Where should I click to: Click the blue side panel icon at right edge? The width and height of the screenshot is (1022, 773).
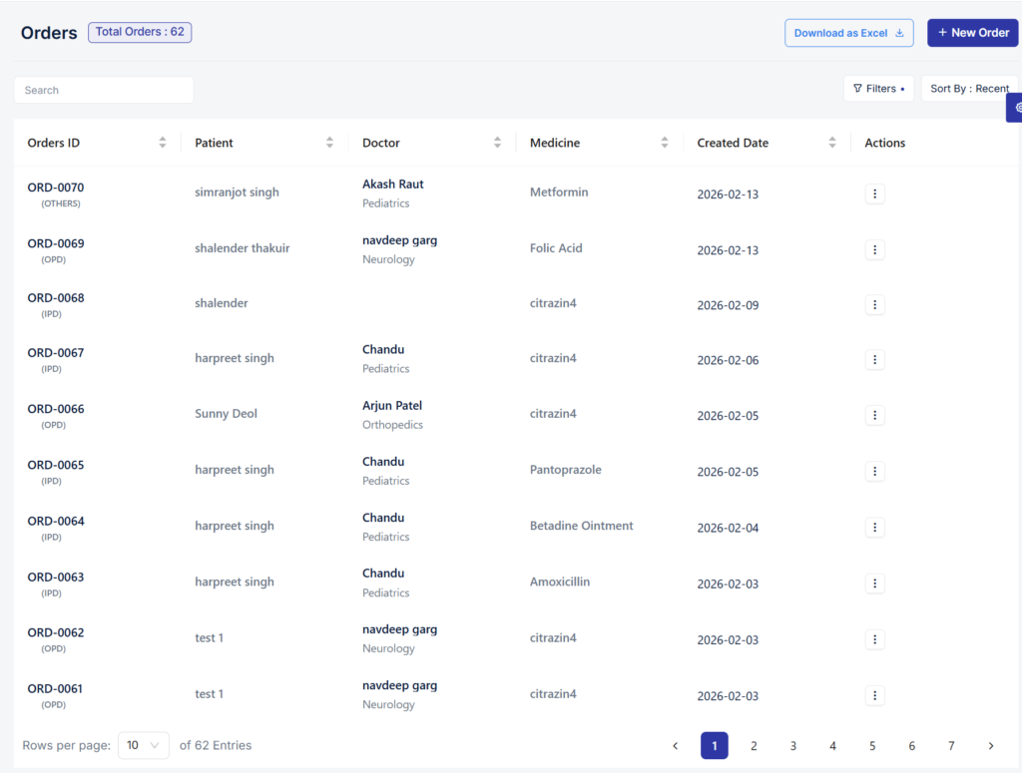[1016, 107]
